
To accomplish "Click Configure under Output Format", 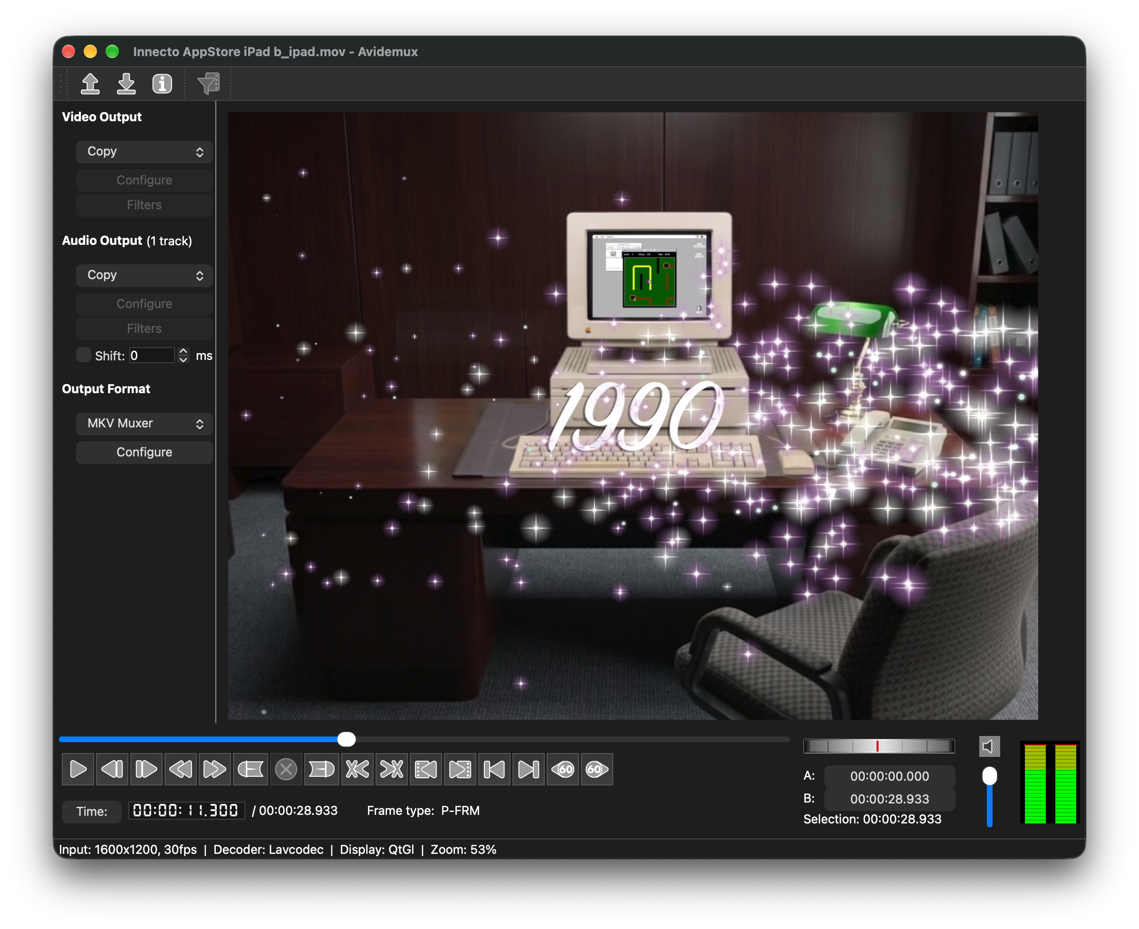I will coord(145,452).
